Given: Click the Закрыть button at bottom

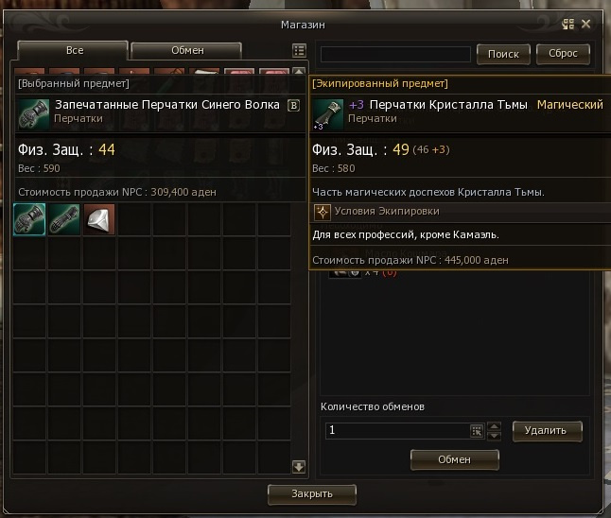Looking at the screenshot, I should [x=312, y=494].
